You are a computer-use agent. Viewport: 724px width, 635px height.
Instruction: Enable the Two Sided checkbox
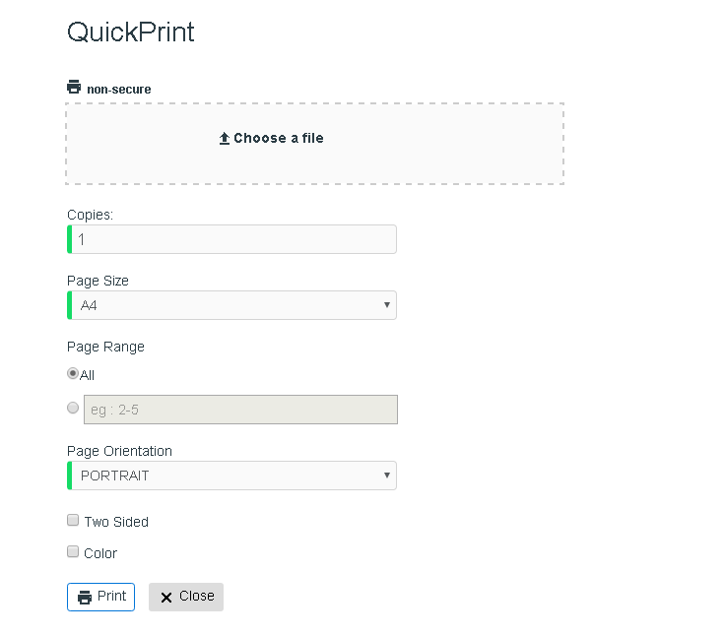click(73, 520)
